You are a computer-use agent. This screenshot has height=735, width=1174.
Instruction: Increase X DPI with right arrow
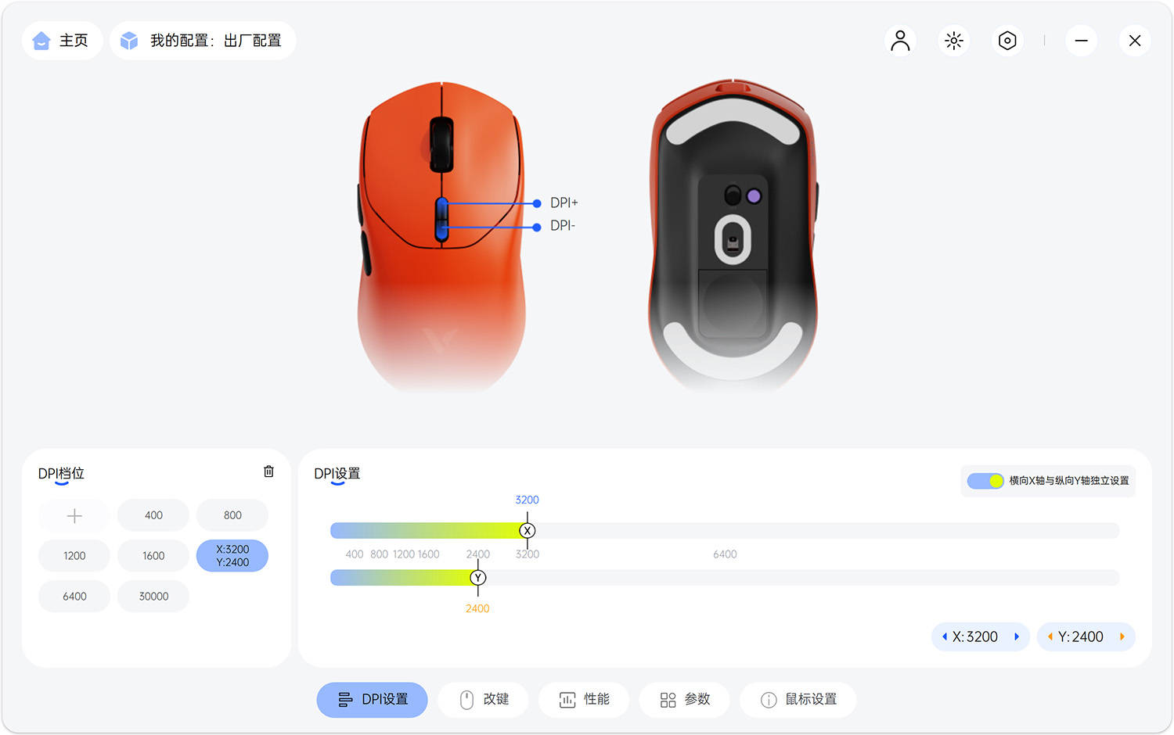pyautogui.click(x=1017, y=636)
